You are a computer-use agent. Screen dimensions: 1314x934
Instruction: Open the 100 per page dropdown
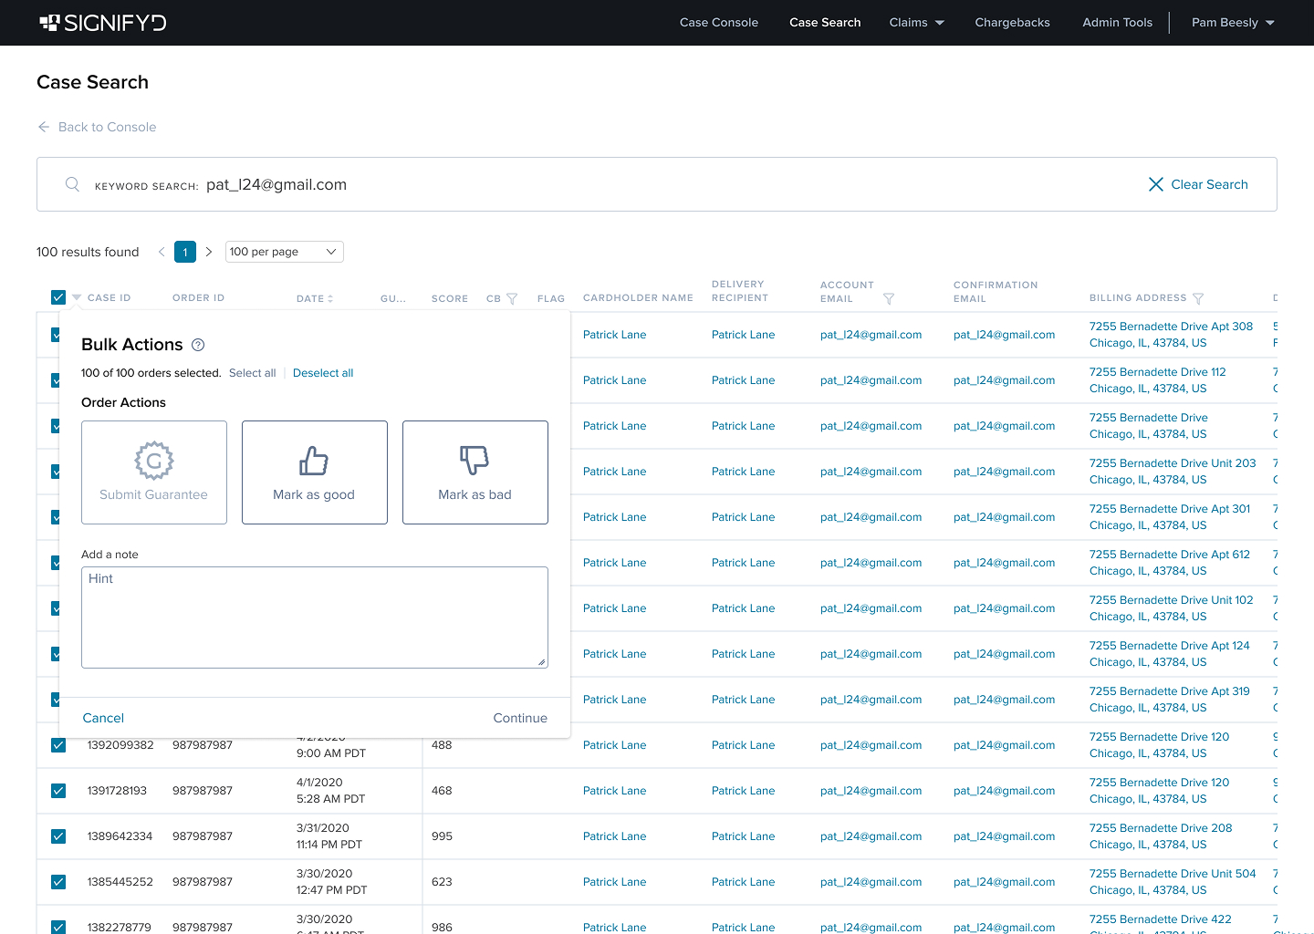tap(284, 252)
